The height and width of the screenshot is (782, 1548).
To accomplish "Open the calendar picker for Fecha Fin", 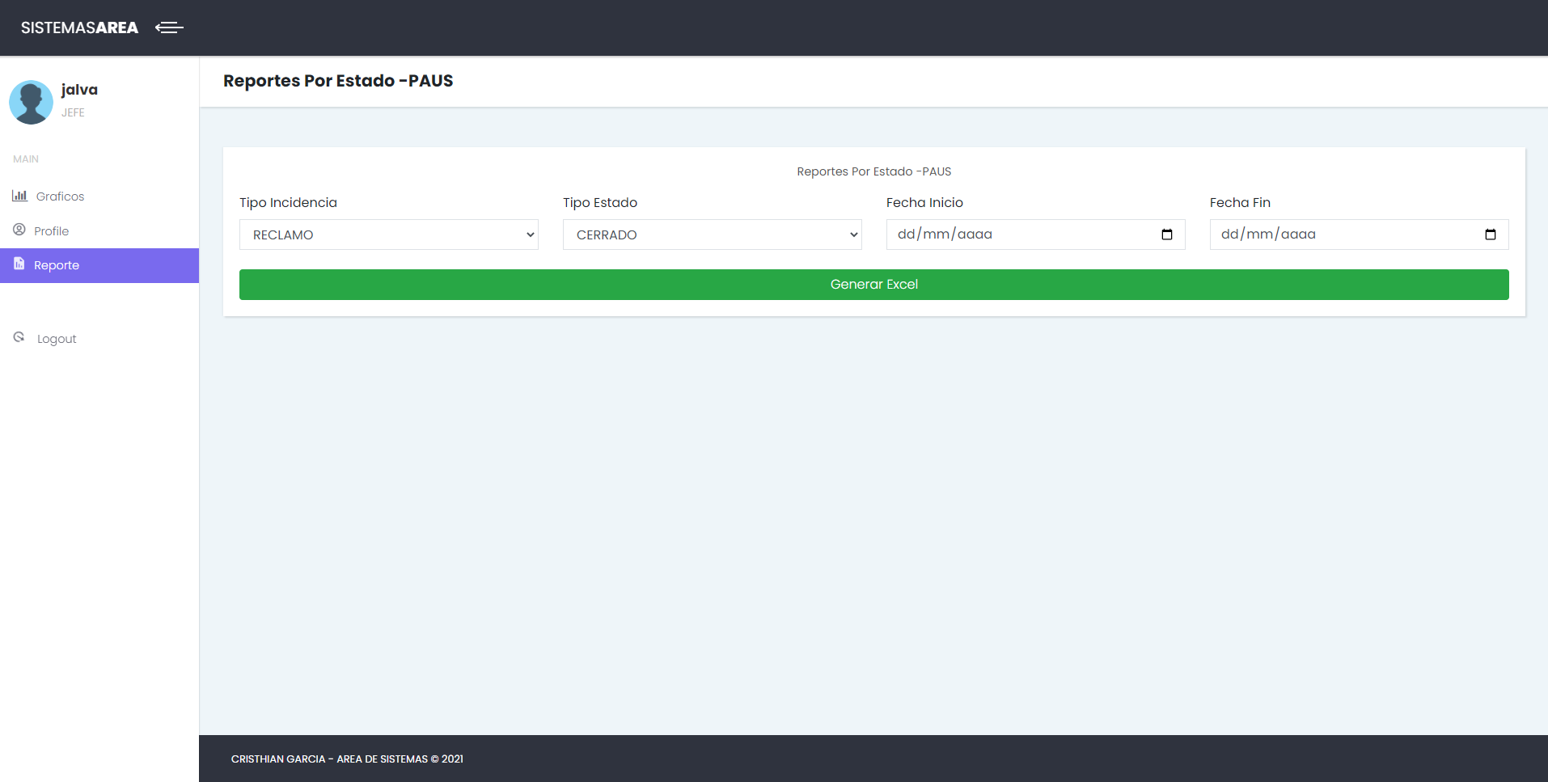I will tap(1491, 235).
